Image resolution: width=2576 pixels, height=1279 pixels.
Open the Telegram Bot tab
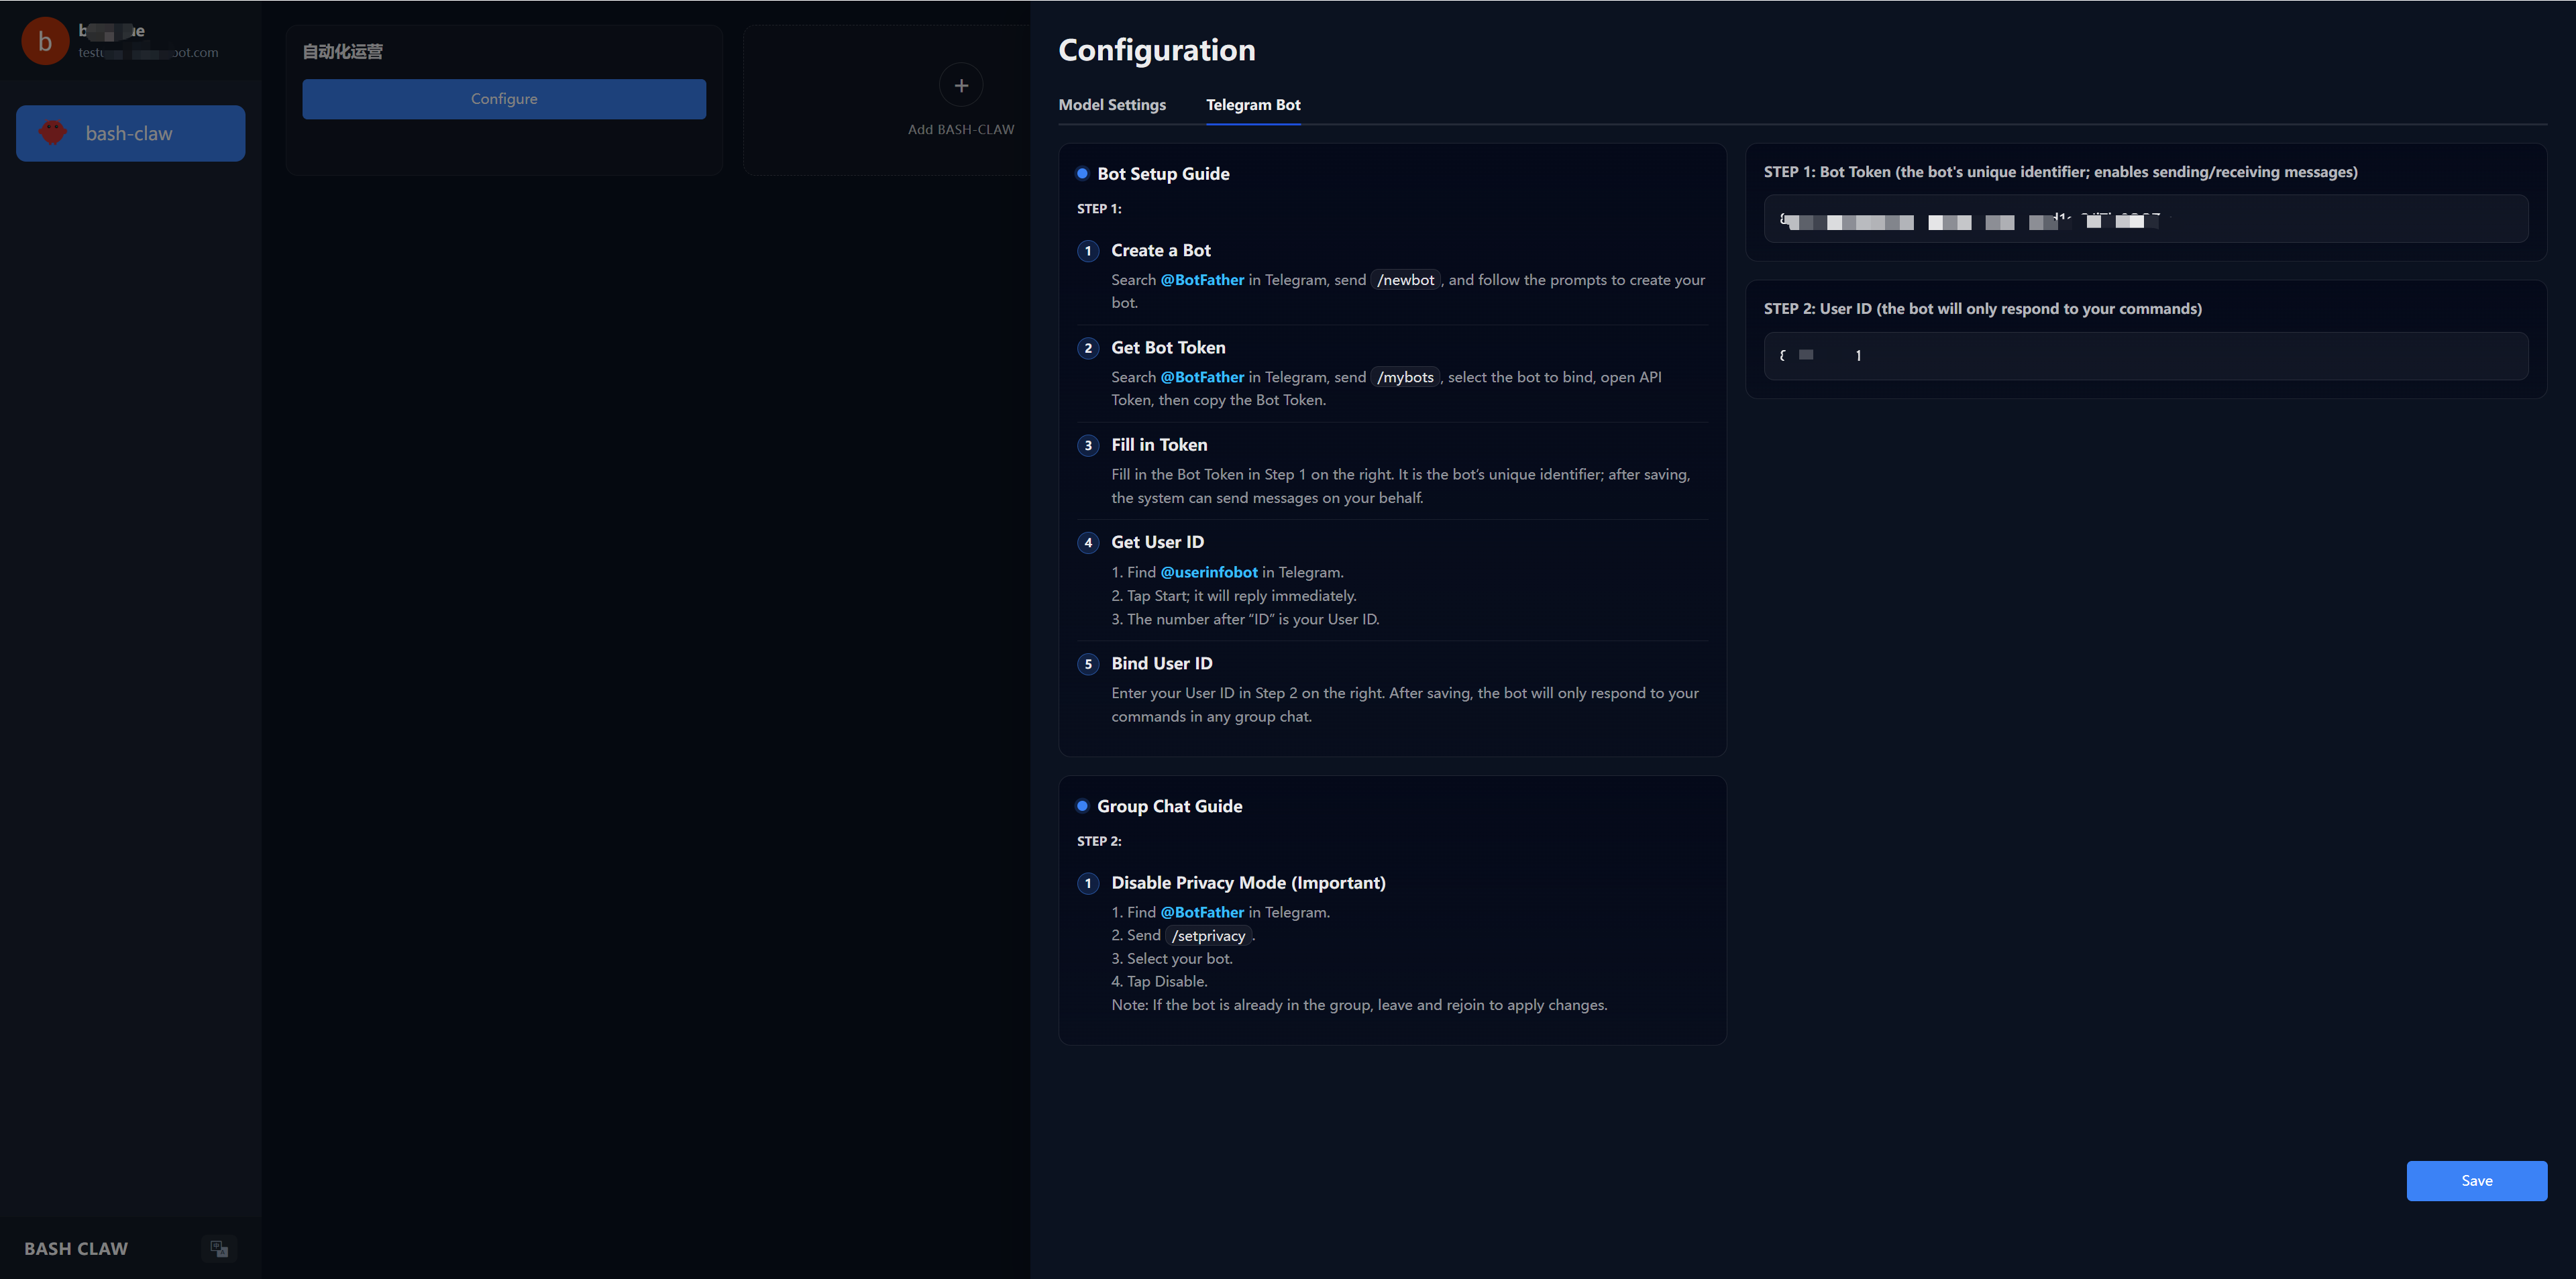point(1253,105)
